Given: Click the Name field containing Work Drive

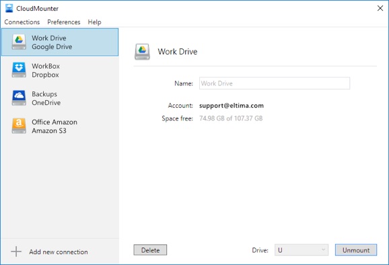Looking at the screenshot, I should [x=275, y=83].
